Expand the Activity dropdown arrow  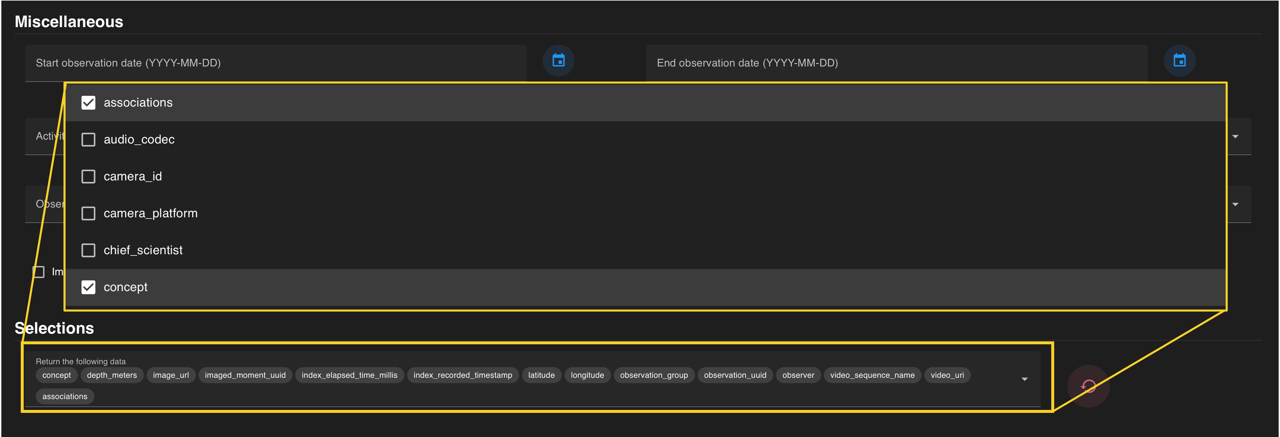coord(1235,137)
